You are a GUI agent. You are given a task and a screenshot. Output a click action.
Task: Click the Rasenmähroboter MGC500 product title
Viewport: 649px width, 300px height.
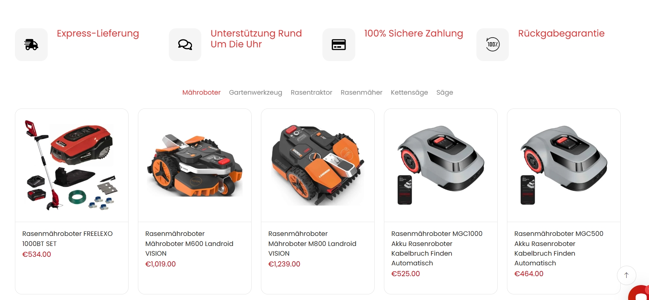(x=559, y=248)
